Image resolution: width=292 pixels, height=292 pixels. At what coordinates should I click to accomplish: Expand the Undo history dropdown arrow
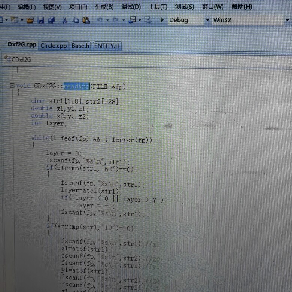[107, 20]
